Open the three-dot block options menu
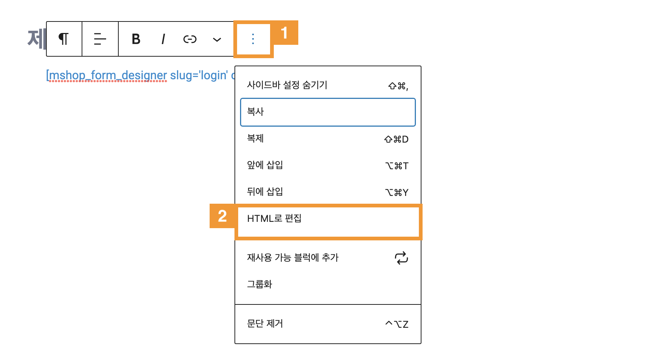This screenshot has width=650, height=360. pyautogui.click(x=253, y=39)
